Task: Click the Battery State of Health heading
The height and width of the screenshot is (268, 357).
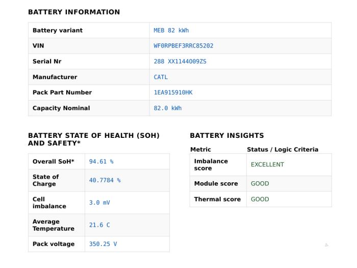Action: (x=94, y=139)
